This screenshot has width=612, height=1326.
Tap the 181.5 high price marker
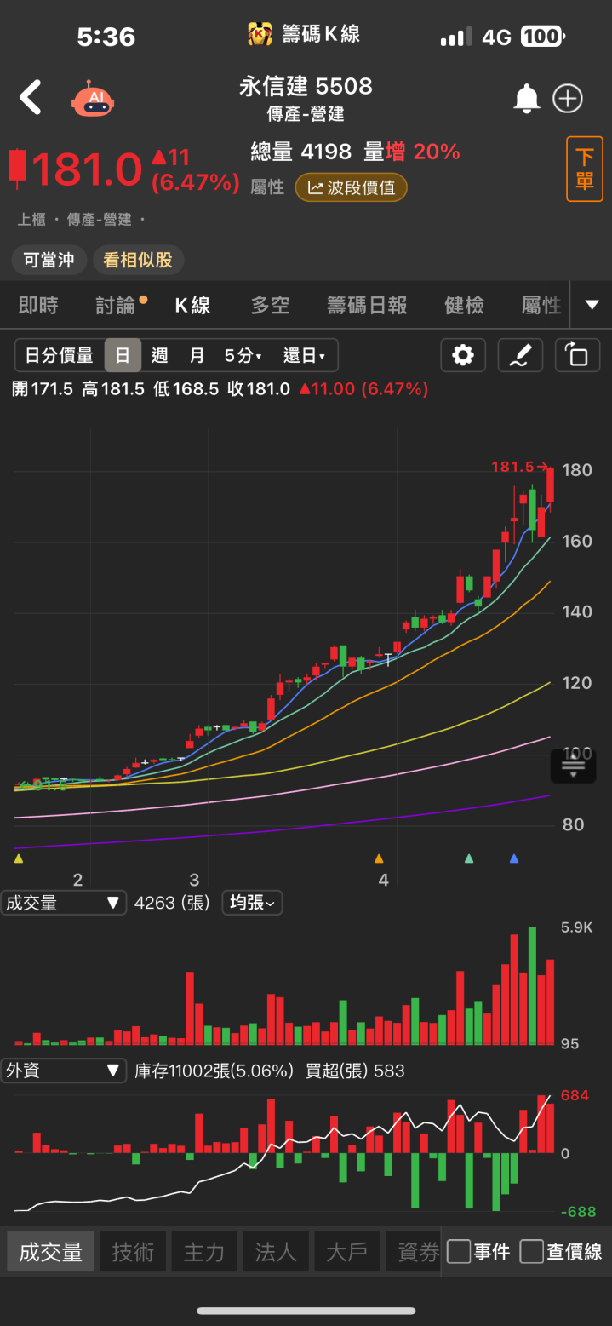pyautogui.click(x=518, y=467)
